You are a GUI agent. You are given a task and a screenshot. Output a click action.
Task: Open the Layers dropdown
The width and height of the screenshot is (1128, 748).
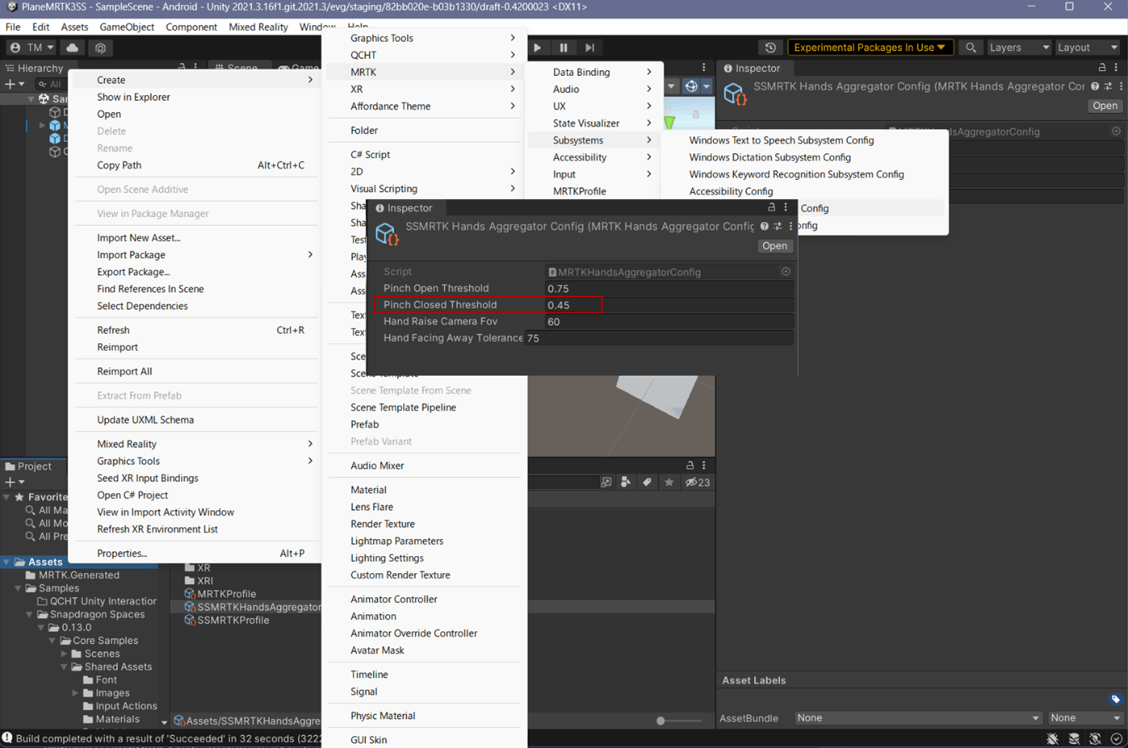coord(1019,48)
